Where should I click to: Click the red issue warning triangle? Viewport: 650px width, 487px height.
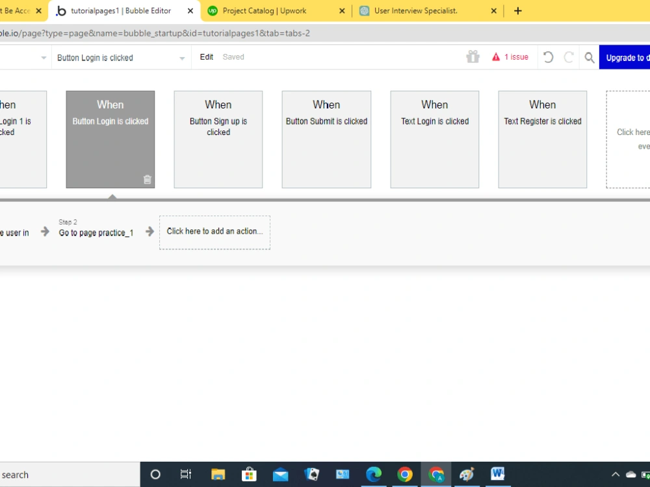497,56
